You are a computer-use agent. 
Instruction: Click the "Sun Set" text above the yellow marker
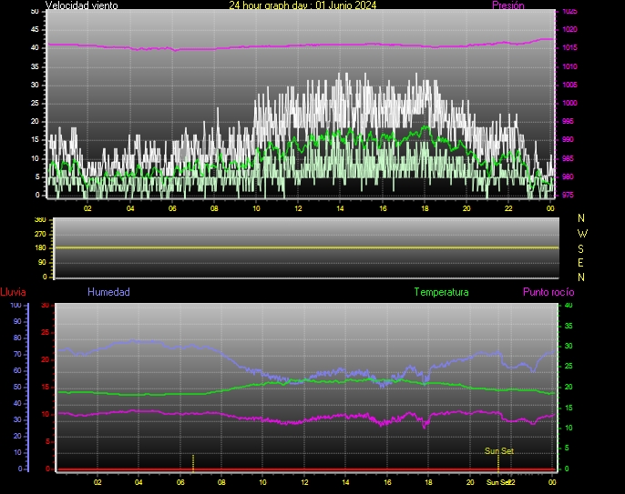[x=499, y=450]
